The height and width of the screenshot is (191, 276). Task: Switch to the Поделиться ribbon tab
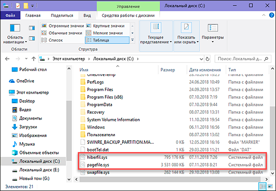coord(62,15)
